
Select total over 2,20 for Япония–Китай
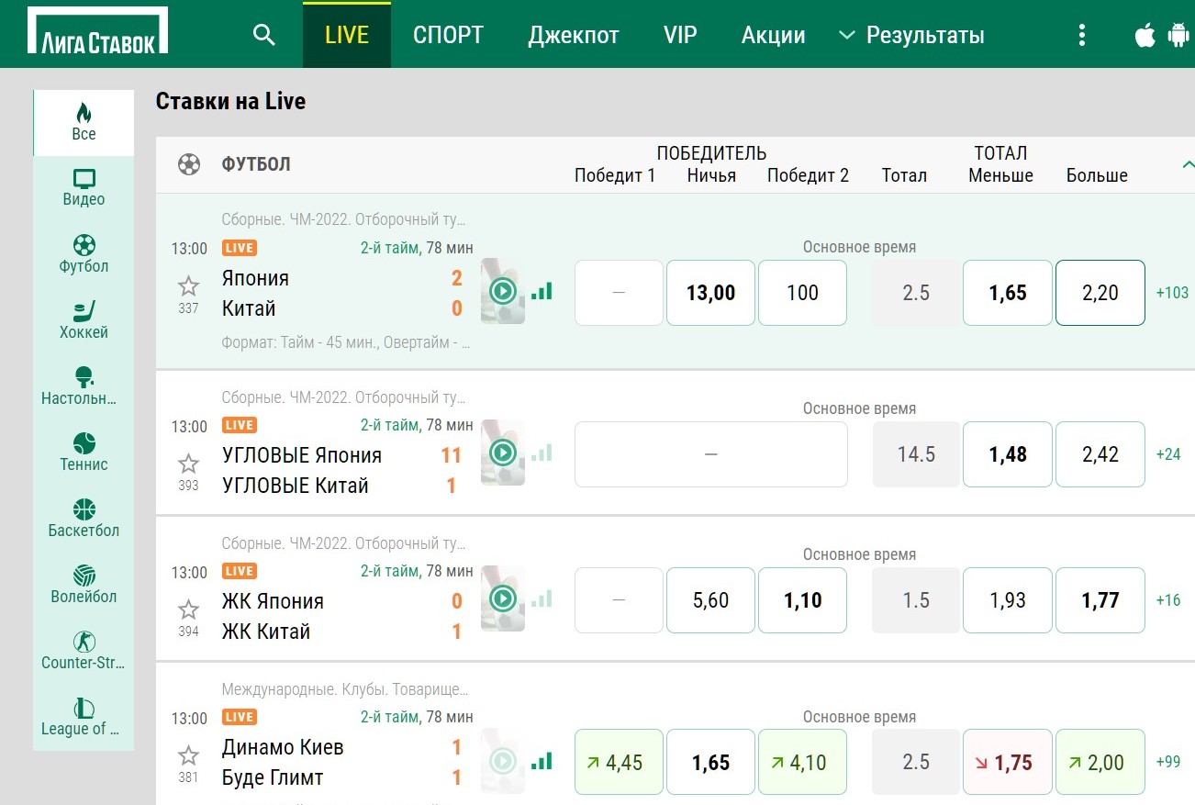point(1100,293)
